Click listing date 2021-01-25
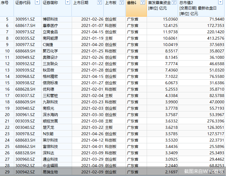The height and width of the screenshot is (176, 226). [92, 51]
